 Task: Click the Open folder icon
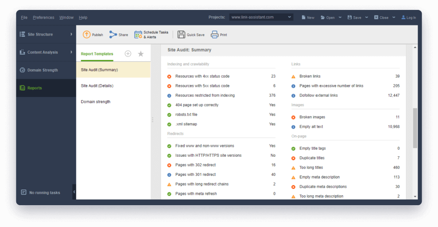[323, 17]
